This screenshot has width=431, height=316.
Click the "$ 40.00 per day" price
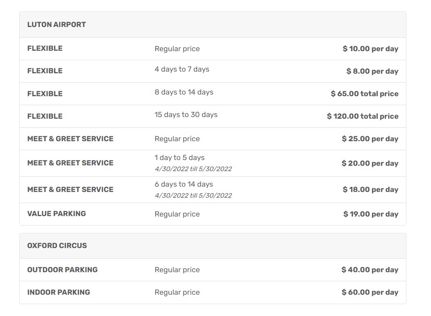[x=370, y=270]
